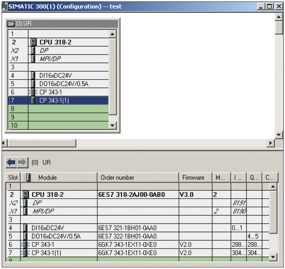Screen dimensions: 285x269
Task: Select the CP 343-1(1) module name in detail table
Action: pos(46,253)
